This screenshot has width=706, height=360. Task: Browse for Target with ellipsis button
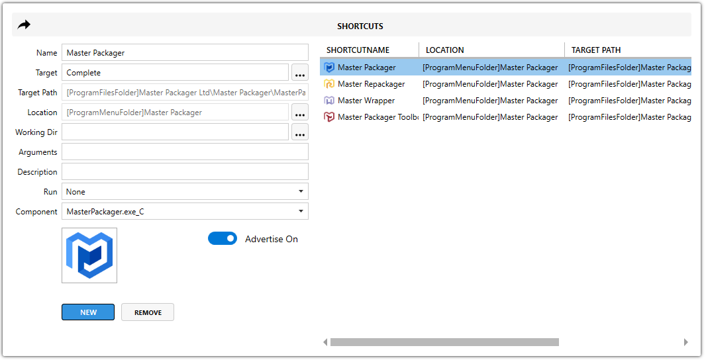click(x=300, y=72)
